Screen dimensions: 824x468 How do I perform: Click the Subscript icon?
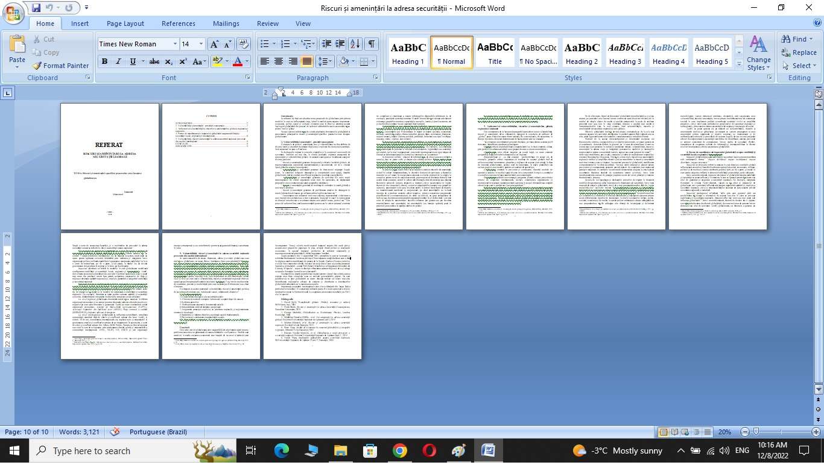tap(168, 61)
